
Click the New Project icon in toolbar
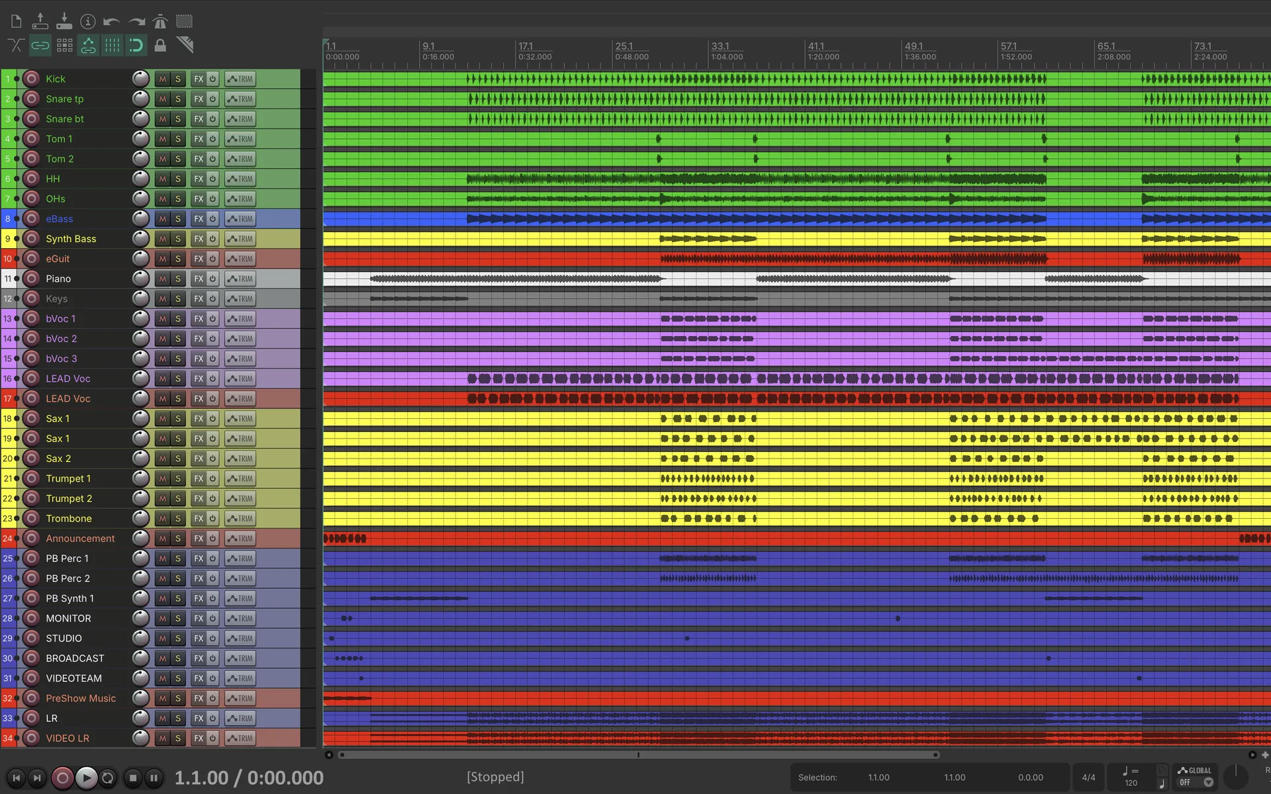tap(17, 21)
